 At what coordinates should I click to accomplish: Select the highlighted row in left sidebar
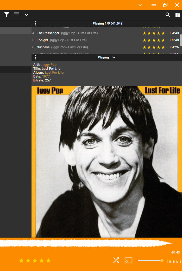(16, 31)
